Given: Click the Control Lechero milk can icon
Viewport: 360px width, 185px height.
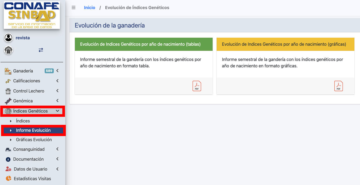Looking at the screenshot, I should (8, 91).
